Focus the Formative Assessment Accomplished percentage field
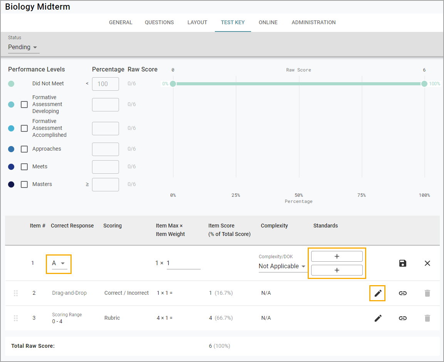This screenshot has height=362, width=444. point(106,129)
